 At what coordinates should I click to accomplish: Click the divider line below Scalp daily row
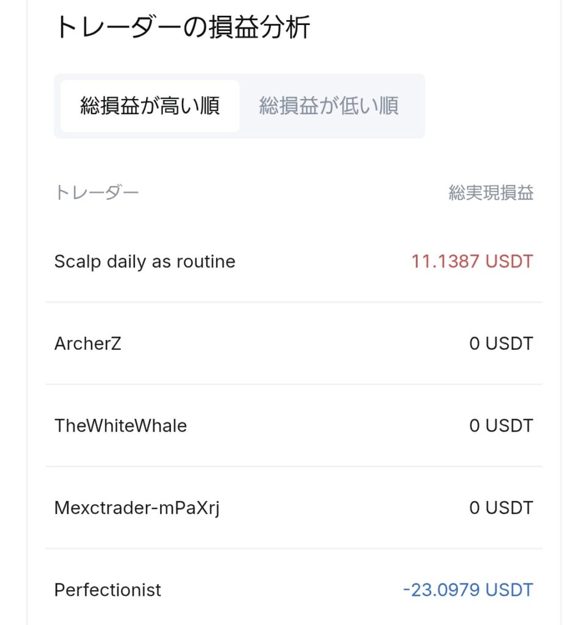(x=293, y=302)
